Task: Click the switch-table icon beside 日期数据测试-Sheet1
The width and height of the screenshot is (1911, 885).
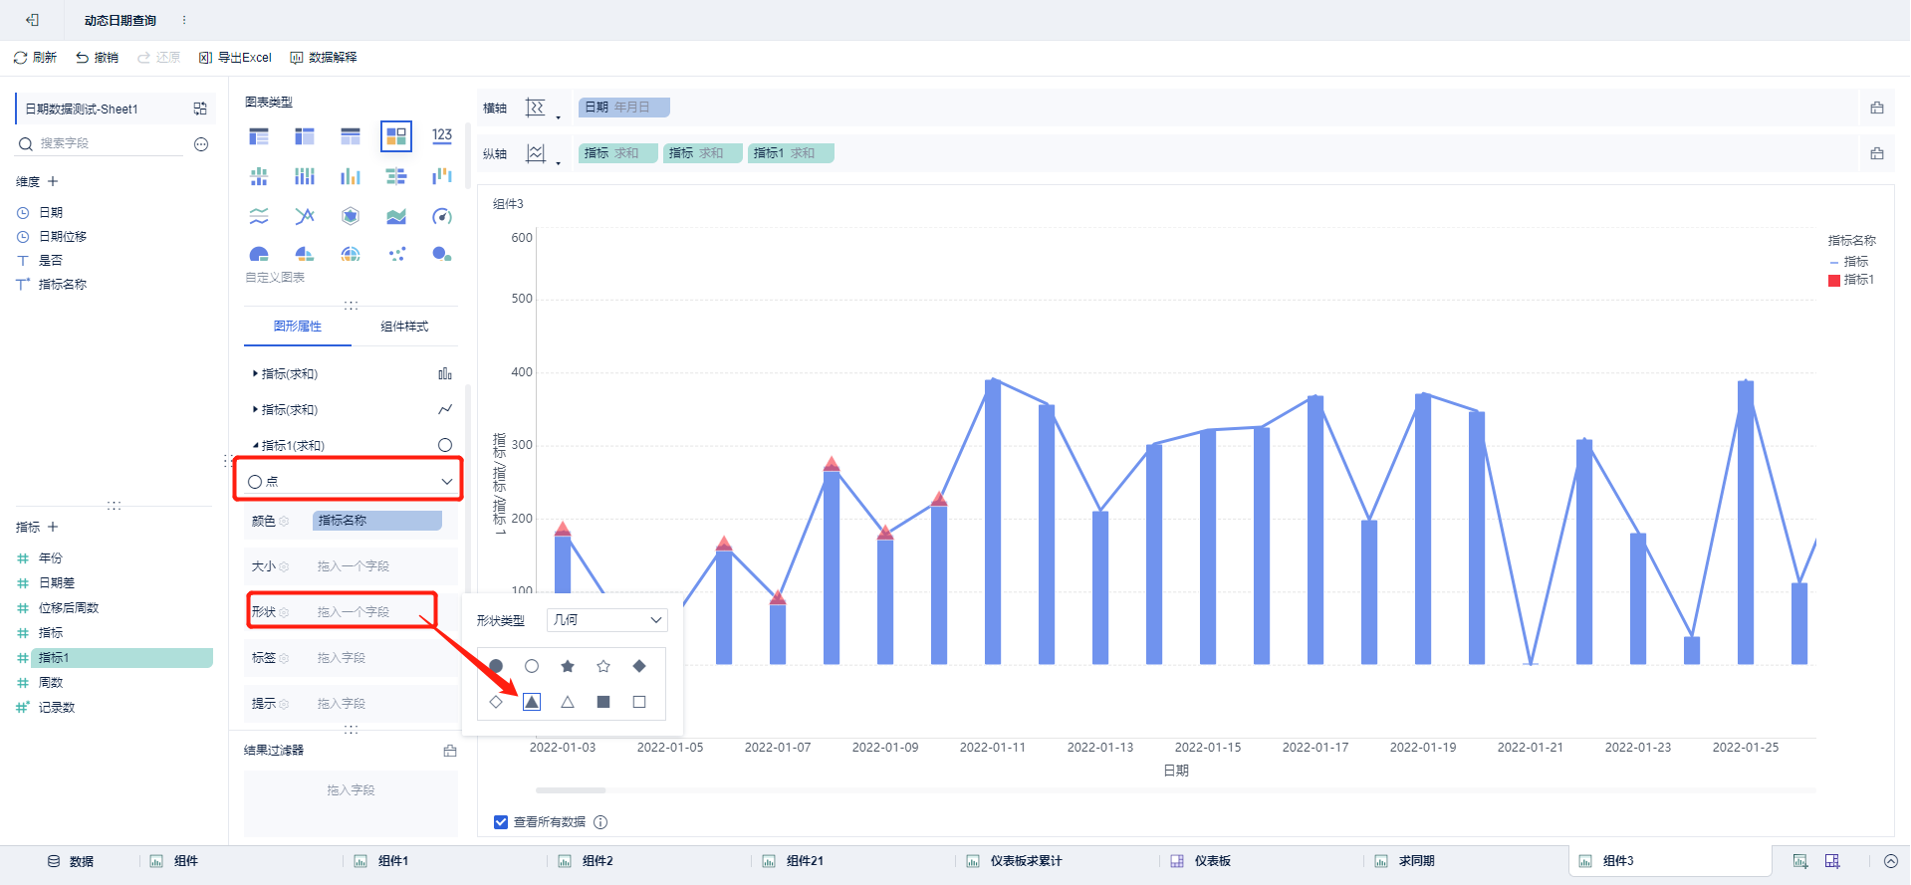Action: tap(200, 109)
